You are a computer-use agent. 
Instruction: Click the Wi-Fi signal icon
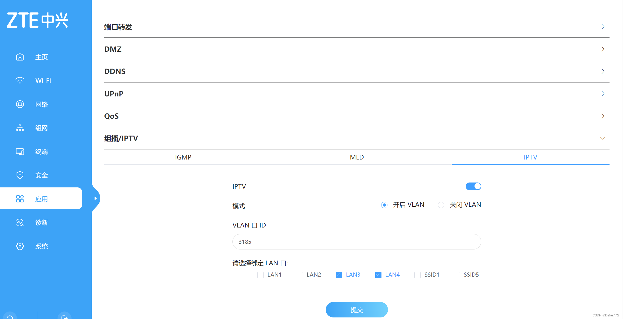[20, 80]
